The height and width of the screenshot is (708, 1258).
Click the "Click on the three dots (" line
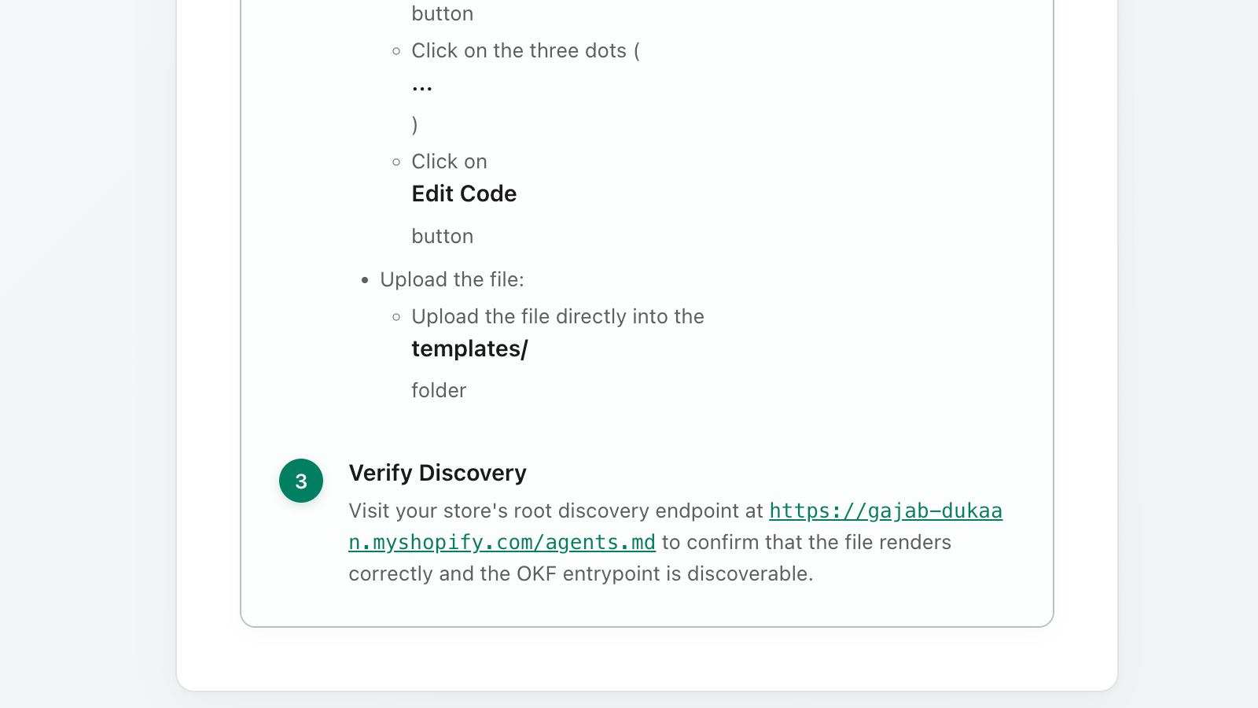[526, 51]
